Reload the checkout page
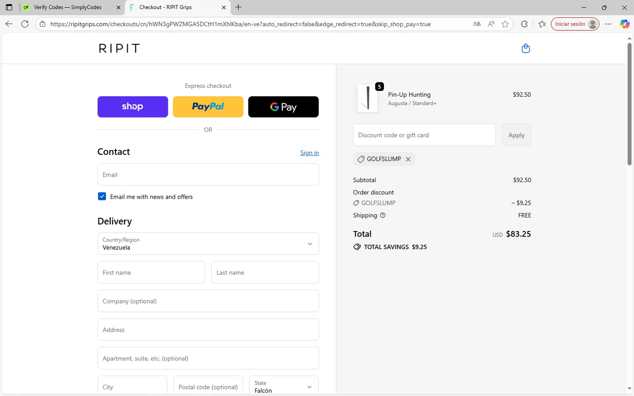Image resolution: width=634 pixels, height=396 pixels. (x=25, y=24)
